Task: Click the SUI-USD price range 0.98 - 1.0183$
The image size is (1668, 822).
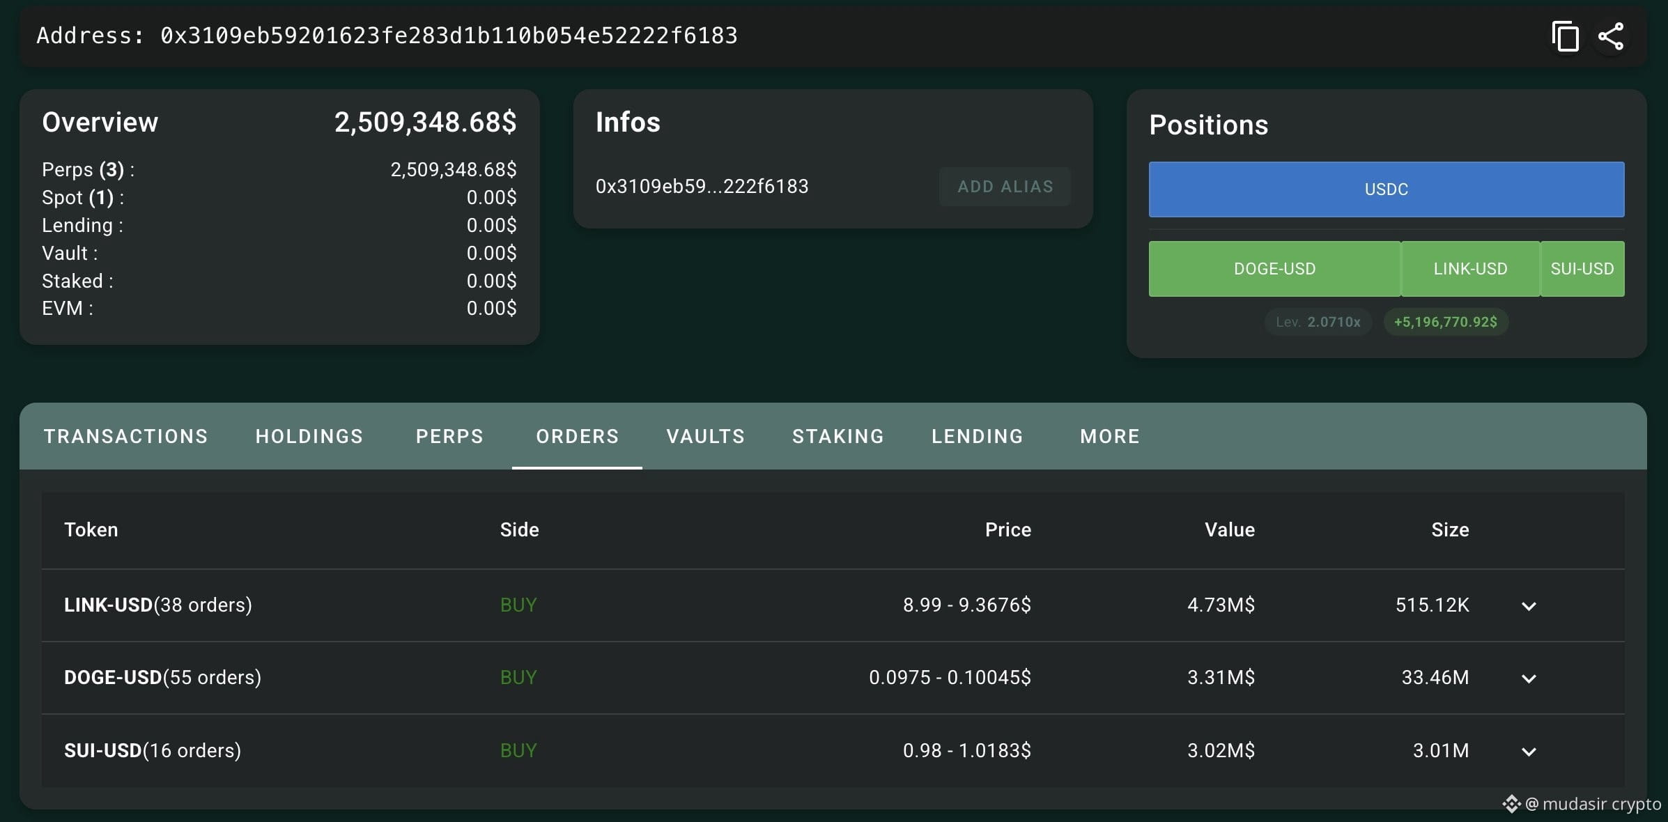Action: pyautogui.click(x=967, y=750)
